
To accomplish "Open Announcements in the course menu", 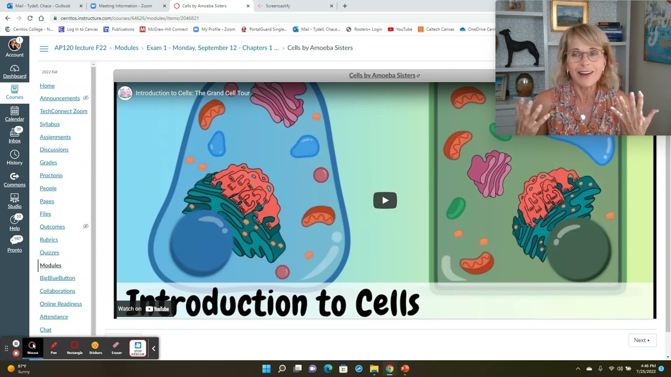I will [x=60, y=98].
